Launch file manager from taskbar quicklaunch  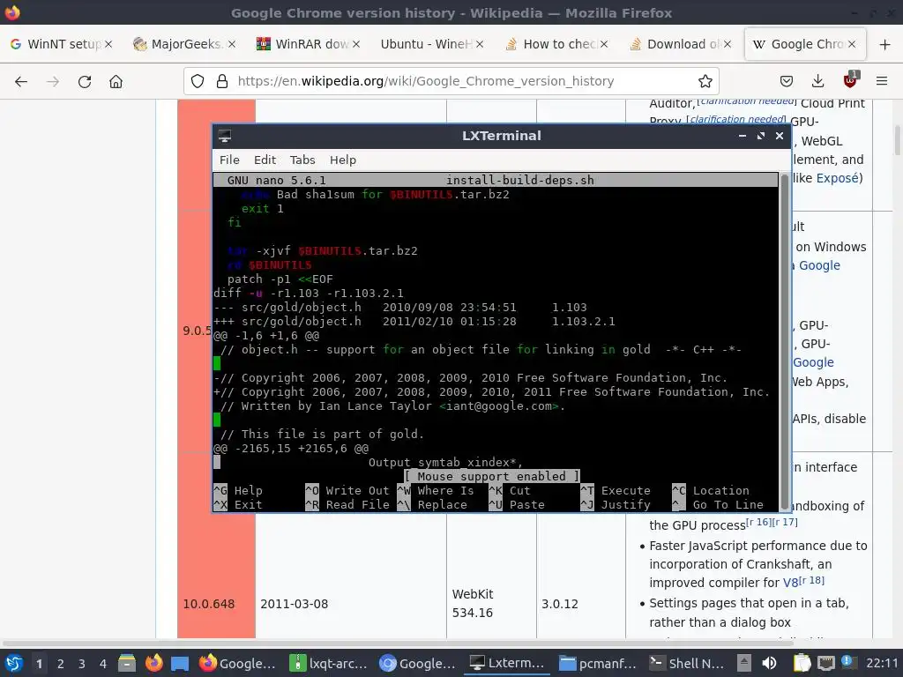point(126,663)
